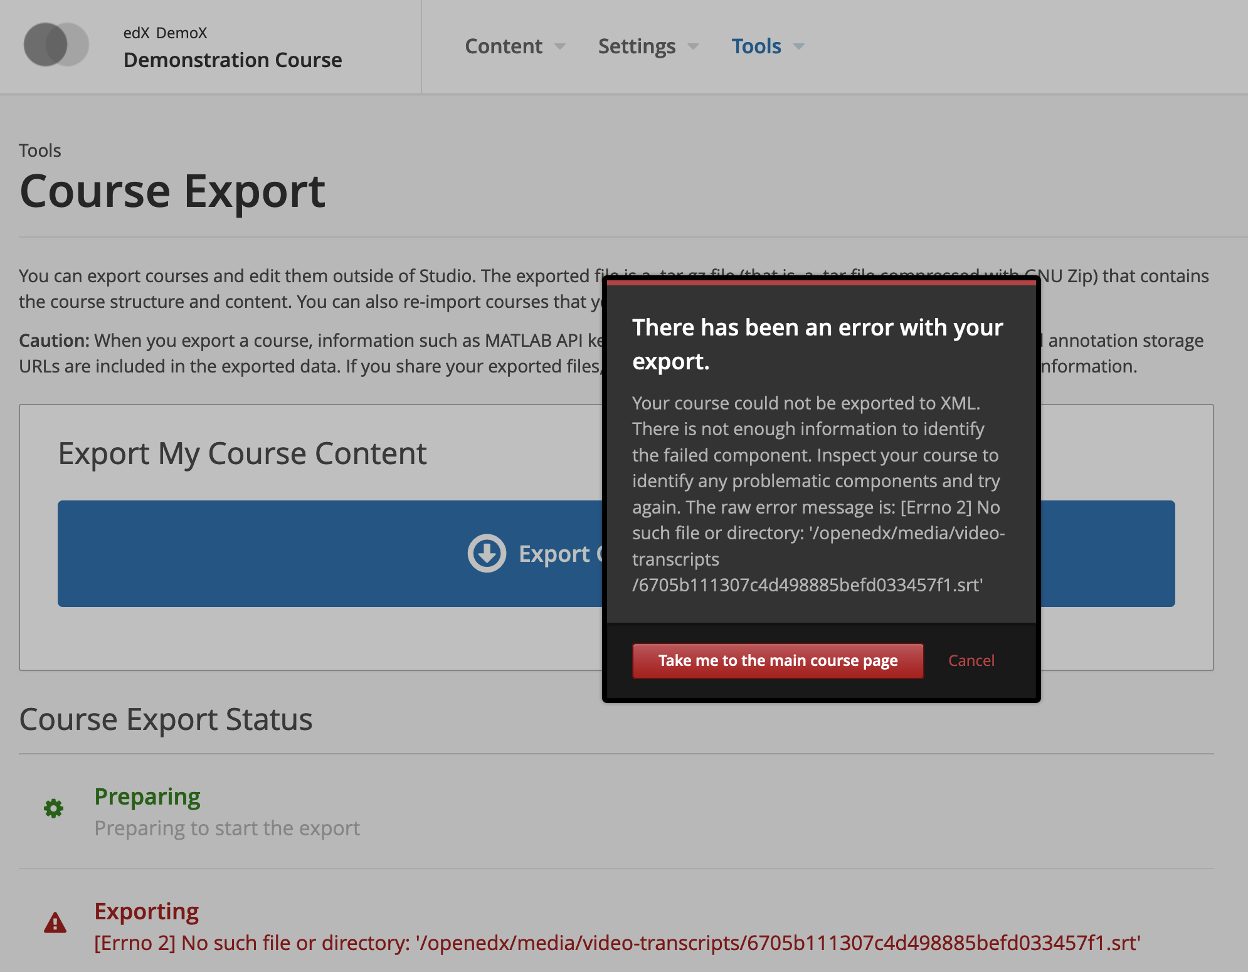
Task: Cancel the export error dialog
Action: [x=971, y=660]
